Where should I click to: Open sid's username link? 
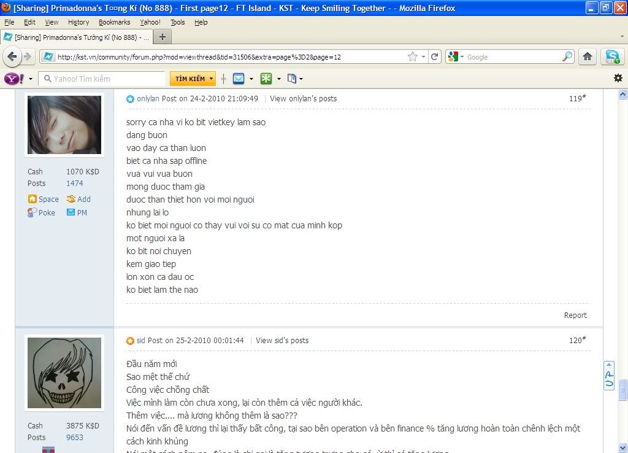click(x=140, y=340)
